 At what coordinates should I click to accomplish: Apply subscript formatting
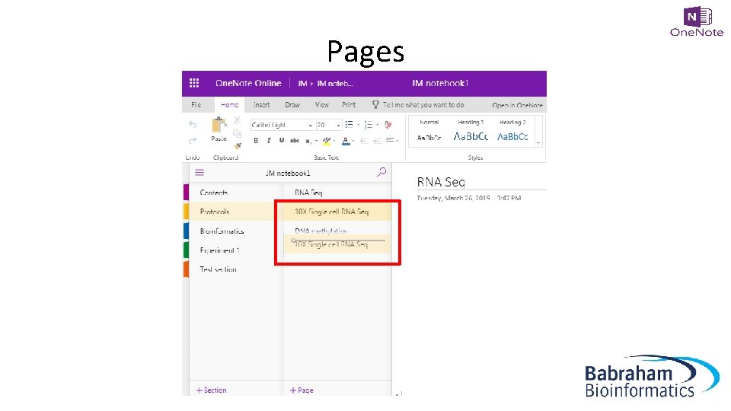(x=308, y=141)
